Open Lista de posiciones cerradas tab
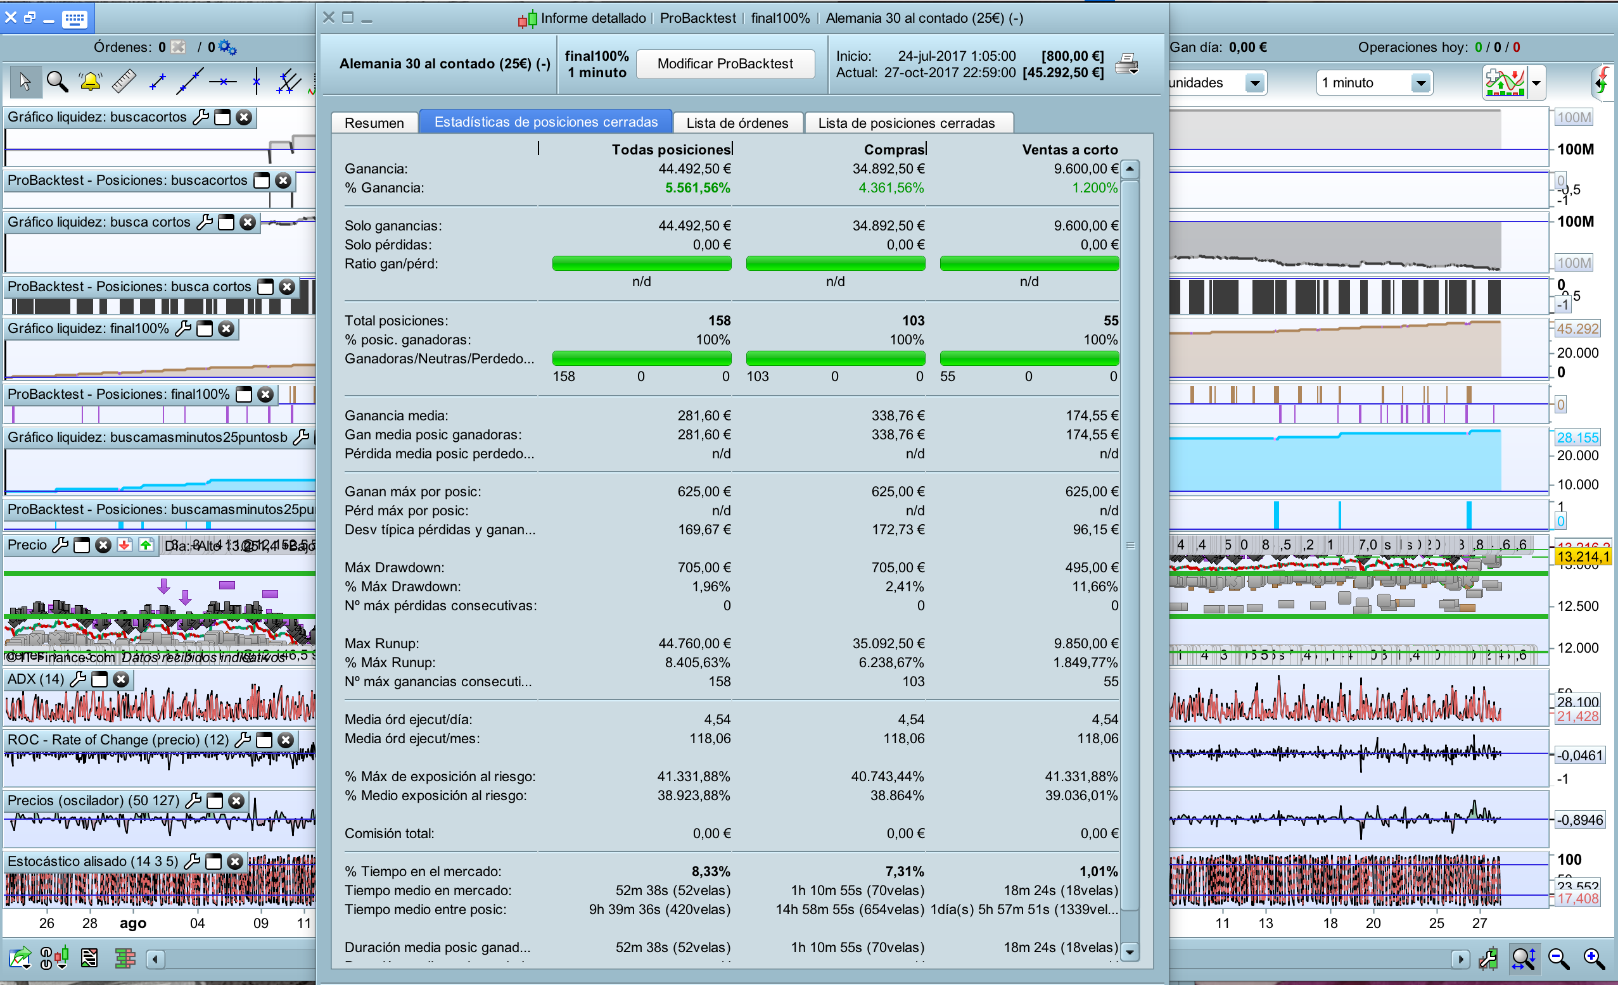The height and width of the screenshot is (985, 1618). (x=905, y=123)
